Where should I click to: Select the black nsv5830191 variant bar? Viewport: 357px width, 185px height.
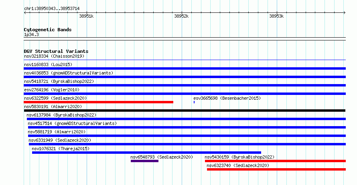click(x=185, y=111)
